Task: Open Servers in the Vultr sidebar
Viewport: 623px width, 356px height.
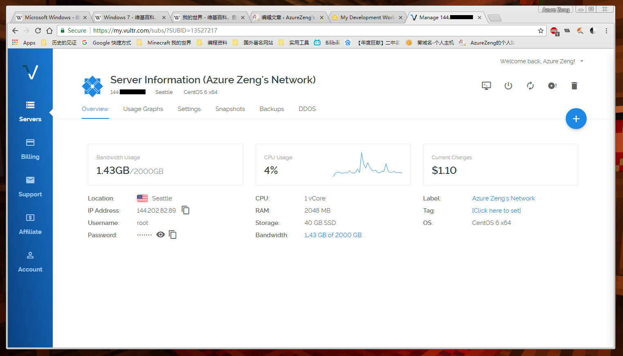Action: 30,112
